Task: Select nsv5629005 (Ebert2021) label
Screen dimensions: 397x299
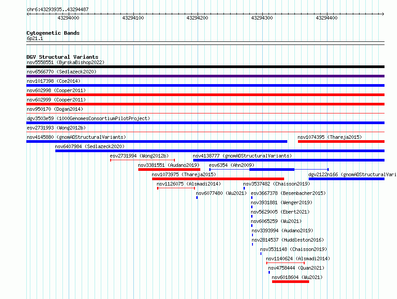Action: [x=280, y=212]
